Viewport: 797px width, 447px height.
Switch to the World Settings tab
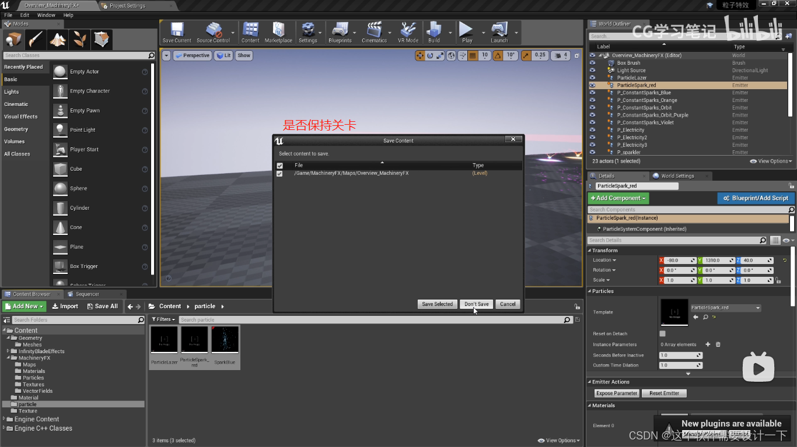pyautogui.click(x=677, y=175)
